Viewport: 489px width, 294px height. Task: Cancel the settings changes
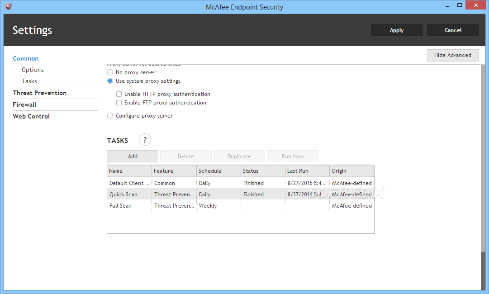click(453, 30)
